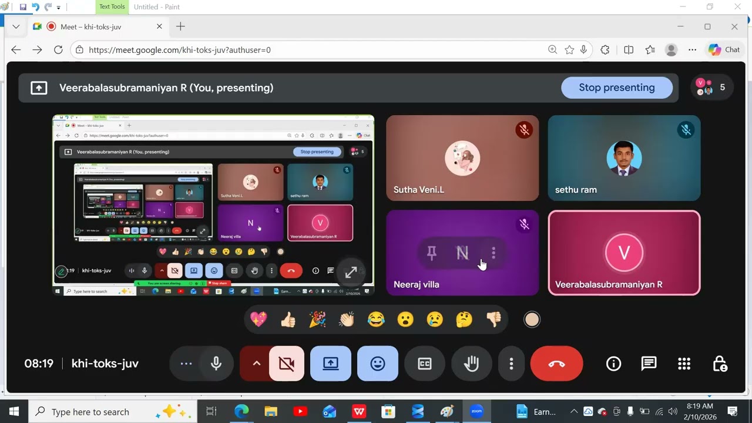The width and height of the screenshot is (752, 423).
Task: Send the laughing face reaction
Action: (376, 320)
